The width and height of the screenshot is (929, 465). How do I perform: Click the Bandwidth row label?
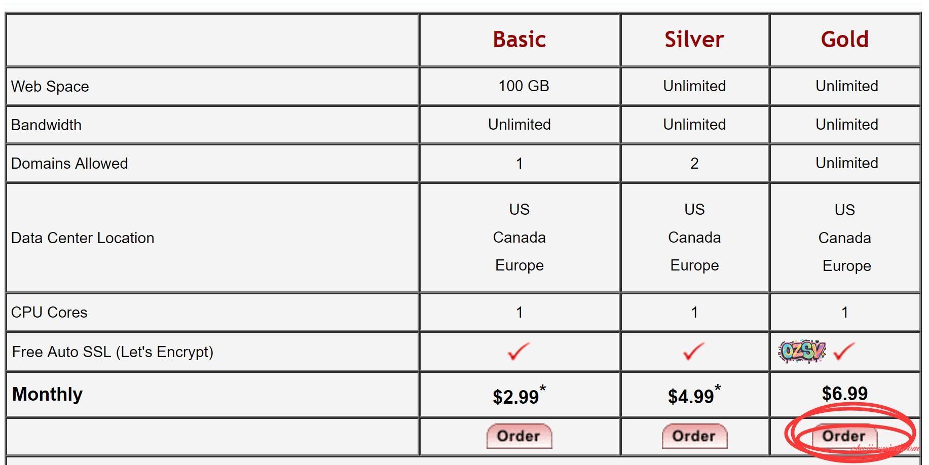point(46,125)
